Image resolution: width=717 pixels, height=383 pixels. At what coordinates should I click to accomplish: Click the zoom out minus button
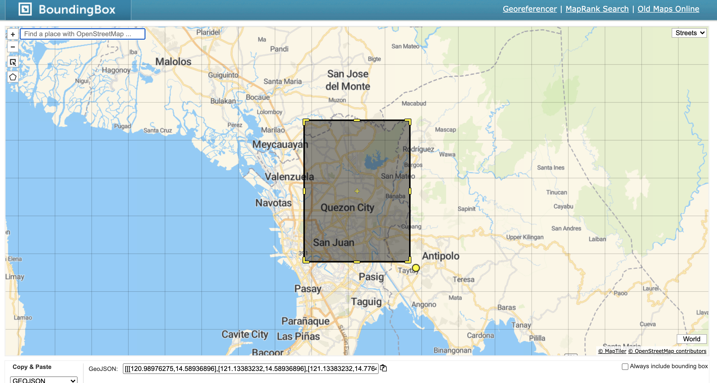point(13,47)
